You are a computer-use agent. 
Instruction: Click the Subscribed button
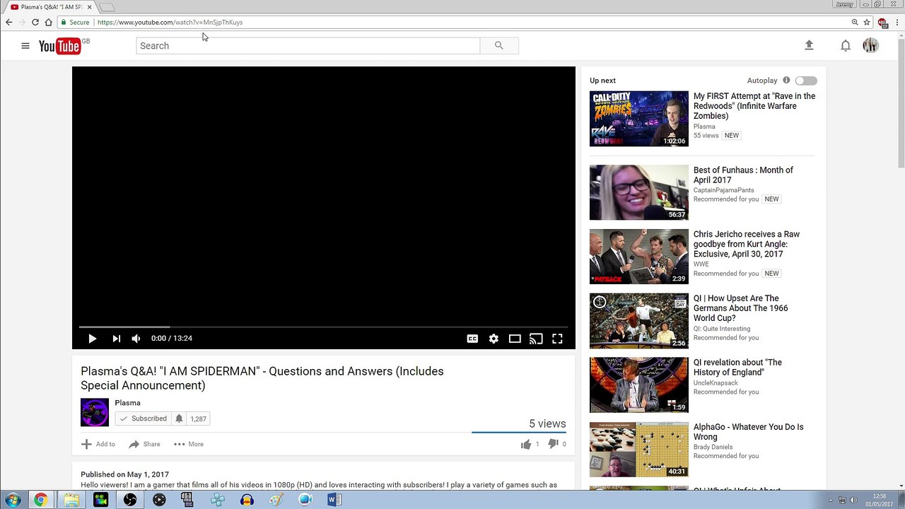point(143,419)
